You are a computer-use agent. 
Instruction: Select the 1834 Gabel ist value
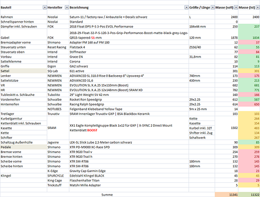tap(249, 34)
